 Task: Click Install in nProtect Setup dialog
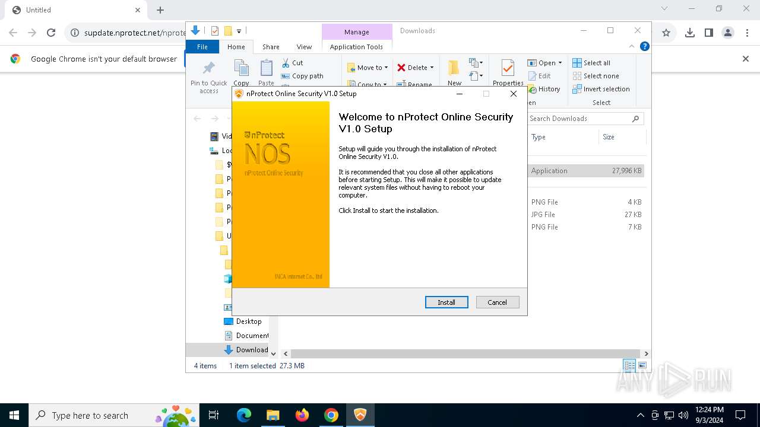pos(446,302)
